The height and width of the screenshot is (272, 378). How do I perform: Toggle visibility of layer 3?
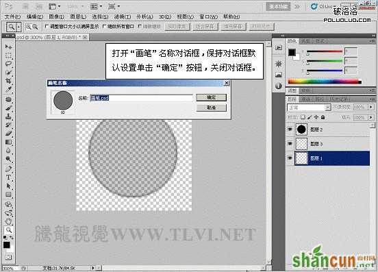click(290, 144)
